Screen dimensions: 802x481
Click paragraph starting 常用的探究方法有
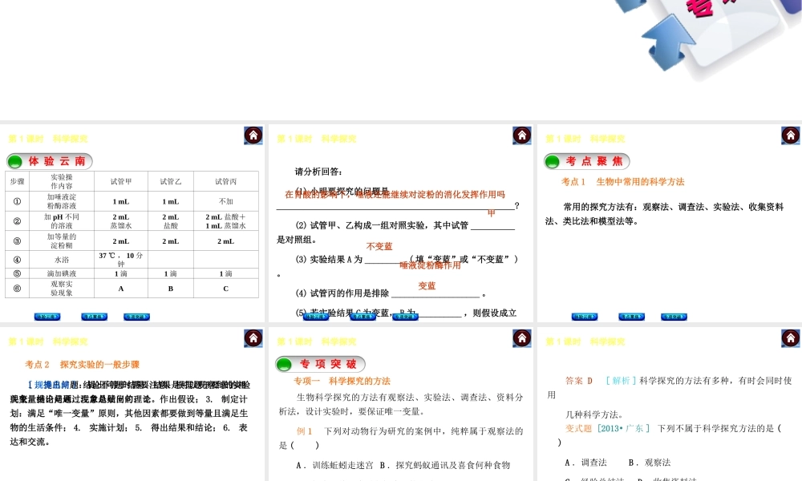pyautogui.click(x=664, y=214)
